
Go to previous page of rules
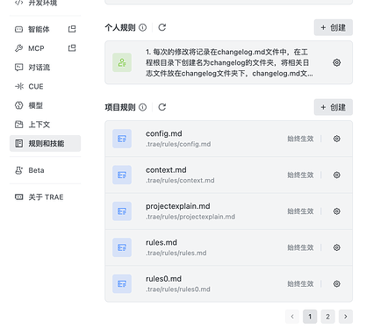pos(292,317)
